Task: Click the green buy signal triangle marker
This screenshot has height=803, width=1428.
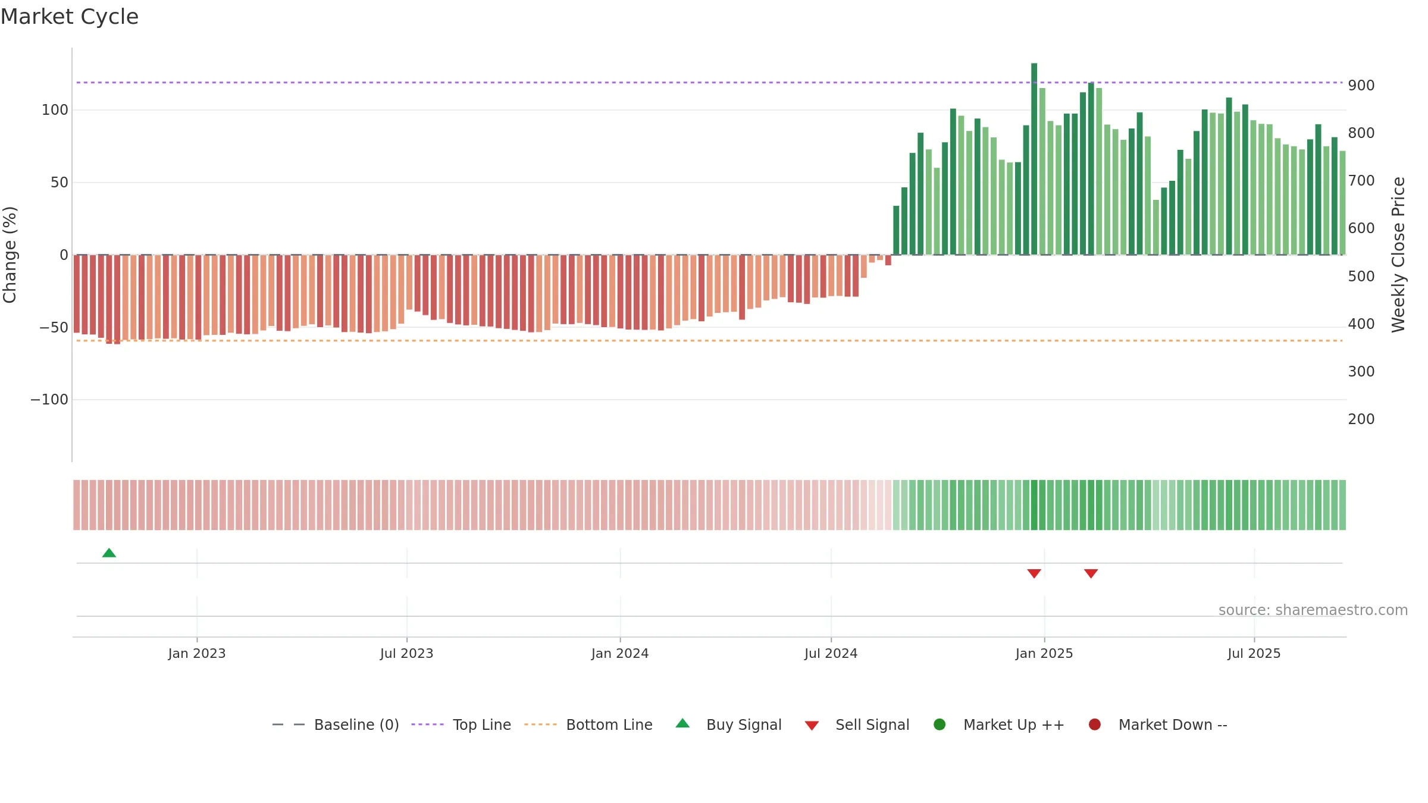Action: click(x=109, y=553)
